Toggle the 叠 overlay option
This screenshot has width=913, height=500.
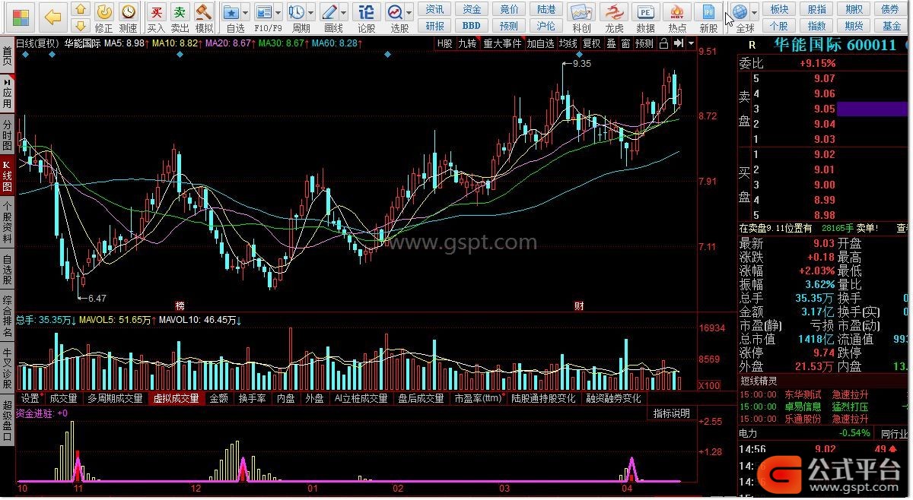click(611, 44)
